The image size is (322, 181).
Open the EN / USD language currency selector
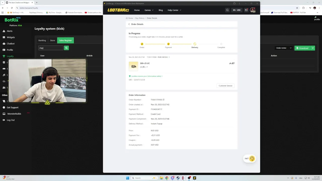[x=237, y=10]
